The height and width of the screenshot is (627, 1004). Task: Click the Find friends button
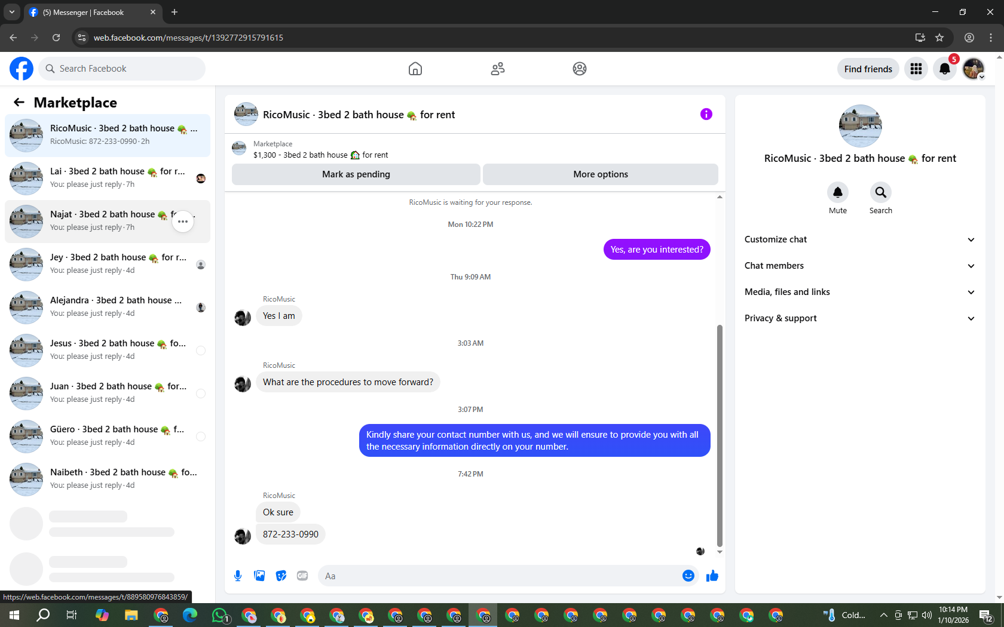pos(868,69)
